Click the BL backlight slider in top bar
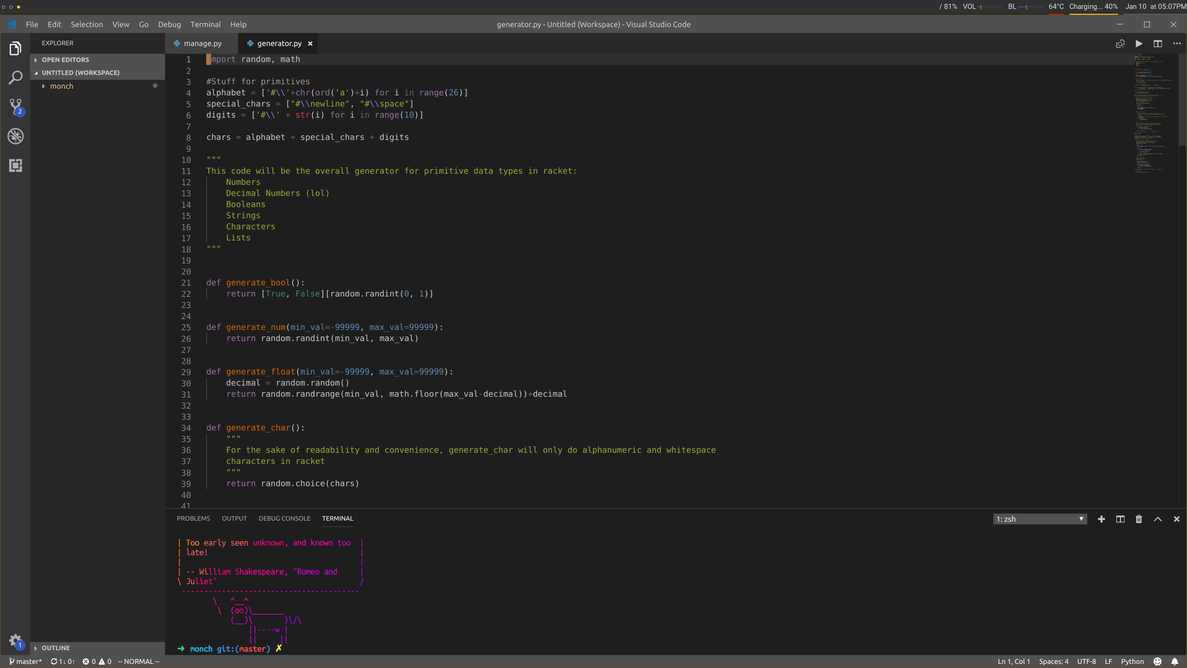 point(1030,7)
